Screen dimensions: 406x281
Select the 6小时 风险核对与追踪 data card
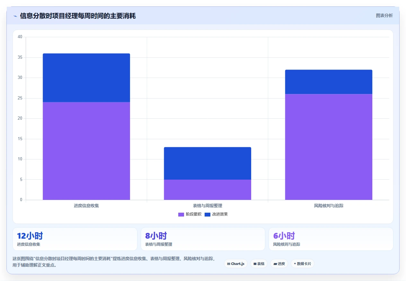pyautogui.click(x=331, y=239)
